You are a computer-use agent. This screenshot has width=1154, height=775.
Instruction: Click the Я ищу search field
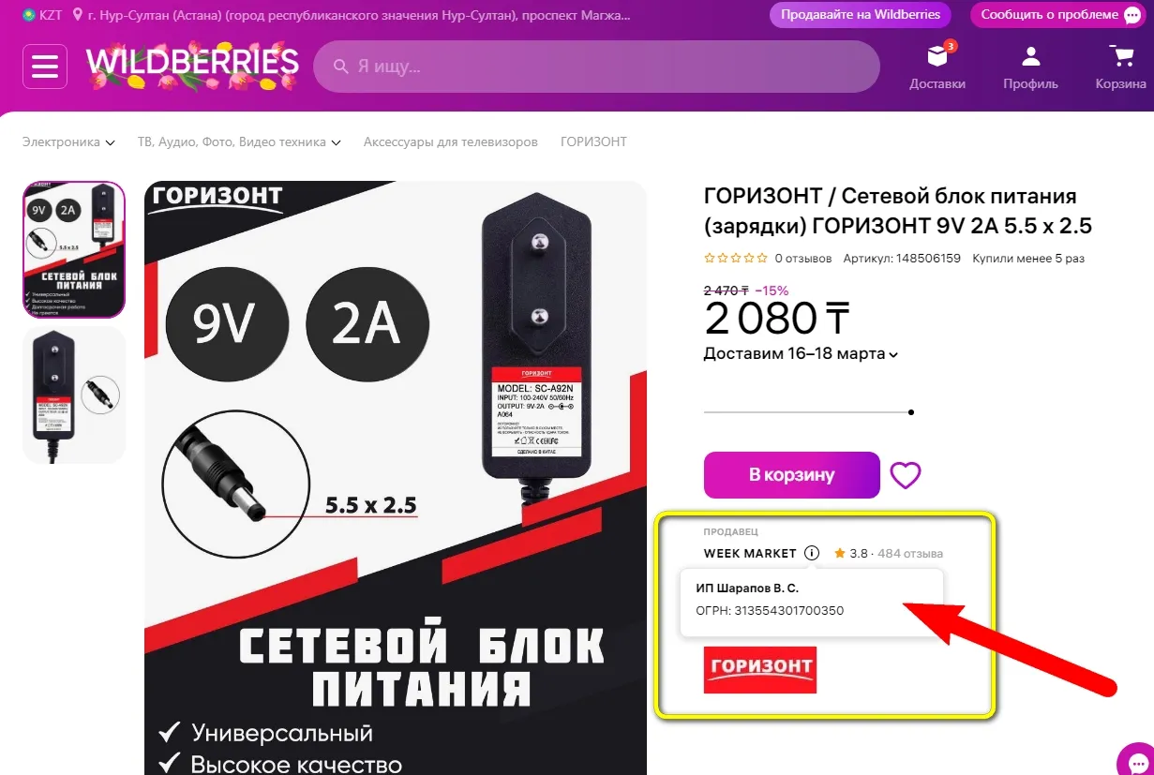pos(596,67)
